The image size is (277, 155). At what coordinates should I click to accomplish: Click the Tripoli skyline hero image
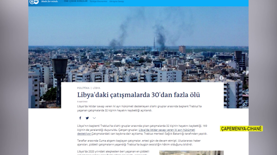[138, 44]
